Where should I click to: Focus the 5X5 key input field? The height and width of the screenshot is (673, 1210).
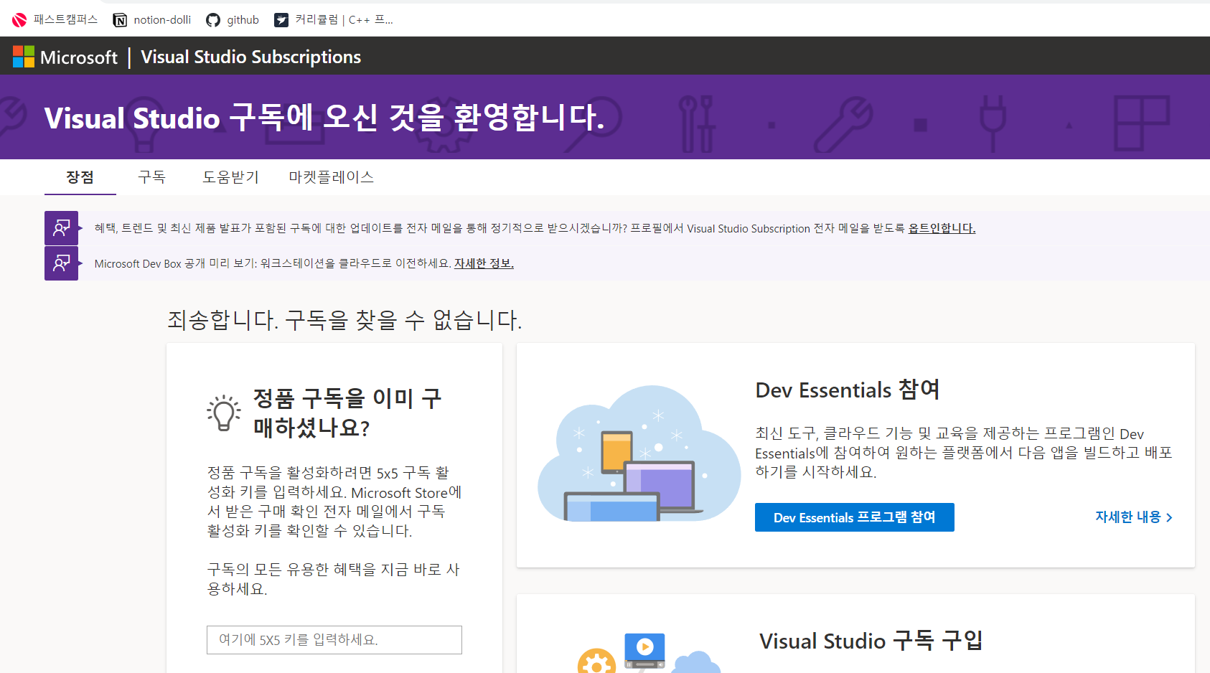334,640
